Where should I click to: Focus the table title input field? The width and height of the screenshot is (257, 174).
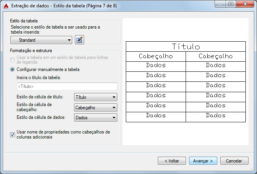pyautogui.click(x=64, y=86)
